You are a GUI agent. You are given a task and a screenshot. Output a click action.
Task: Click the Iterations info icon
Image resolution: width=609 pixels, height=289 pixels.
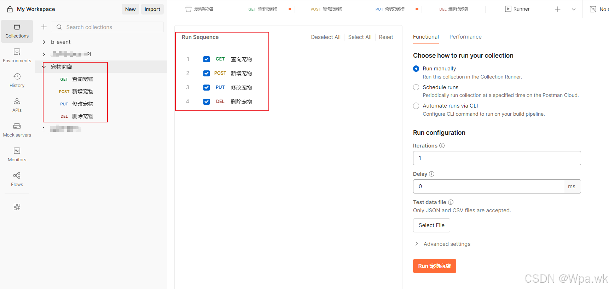[x=442, y=146]
